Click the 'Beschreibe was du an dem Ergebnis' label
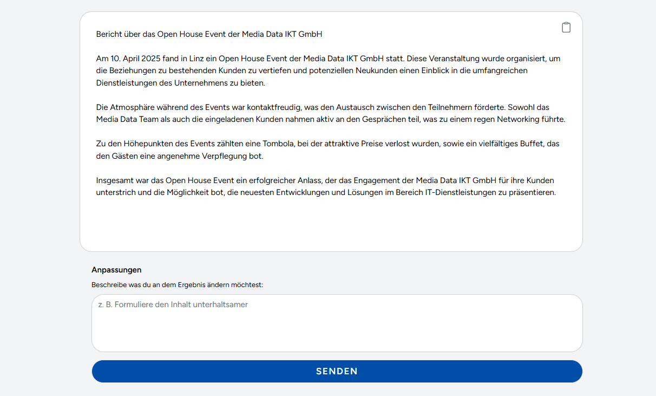Screen dimensions: 656x396 click(x=177, y=284)
